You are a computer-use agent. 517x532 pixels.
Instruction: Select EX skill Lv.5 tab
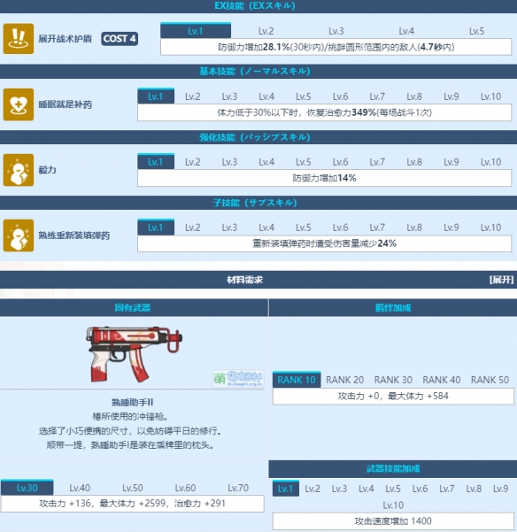pyautogui.click(x=476, y=31)
